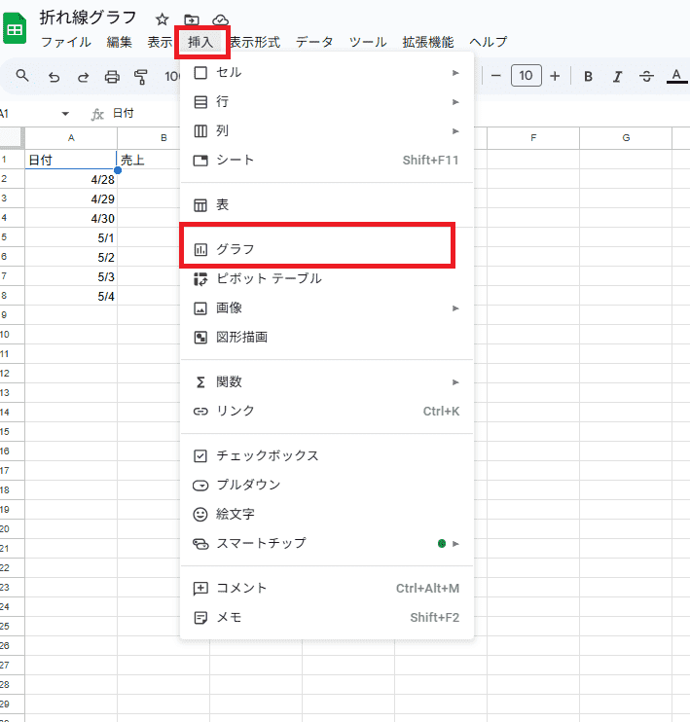
Task: Select column A header
Action: click(71, 137)
